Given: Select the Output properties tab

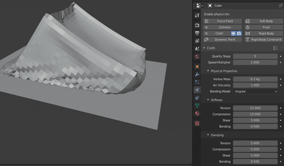Looking at the screenshot, I should pos(197,33).
